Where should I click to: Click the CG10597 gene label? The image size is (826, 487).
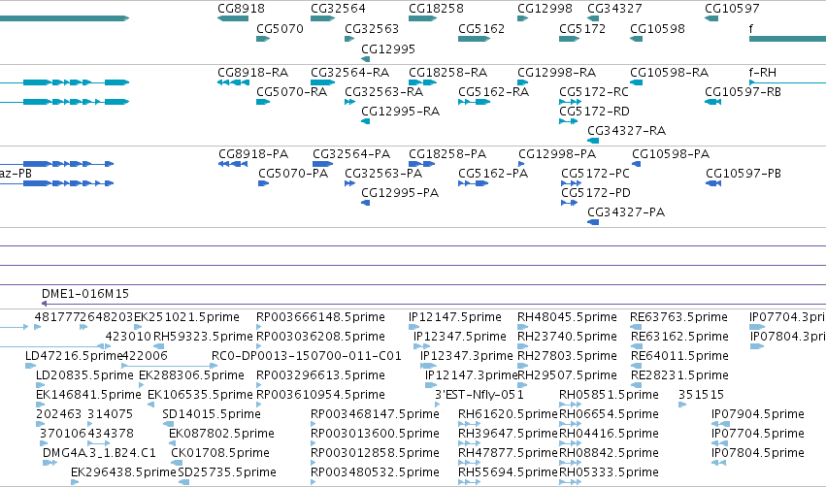click(732, 9)
